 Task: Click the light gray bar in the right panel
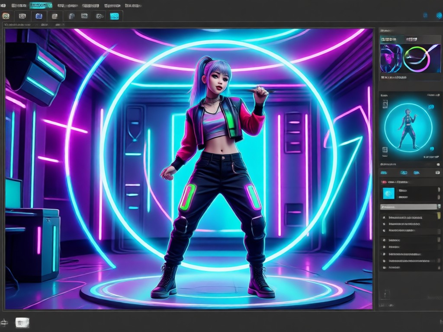click(x=408, y=207)
